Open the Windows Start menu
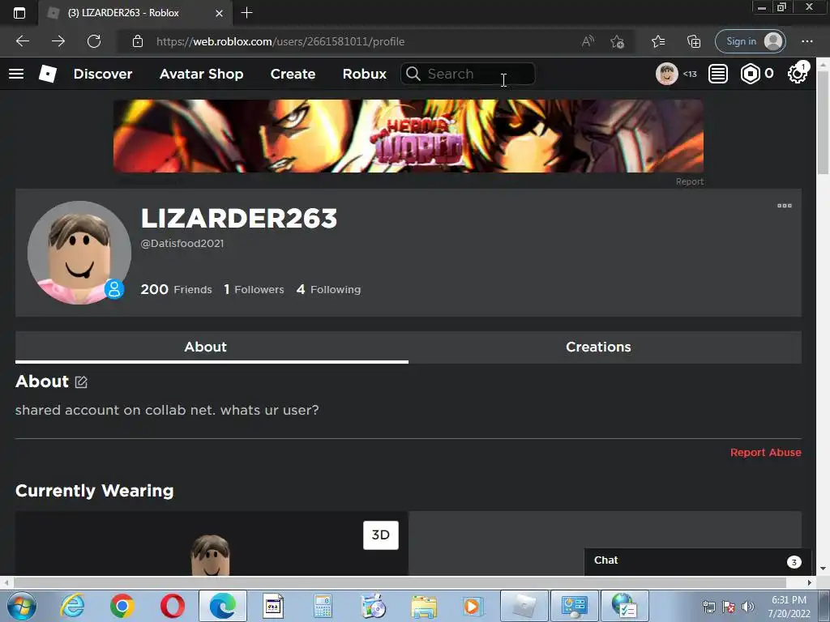 [22, 606]
